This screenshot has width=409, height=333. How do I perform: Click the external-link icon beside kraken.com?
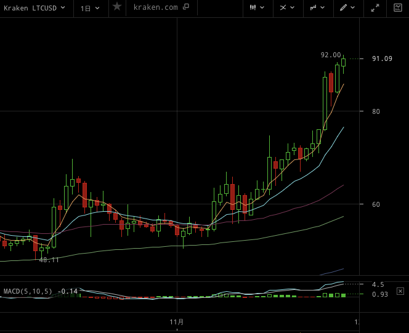coord(186,7)
